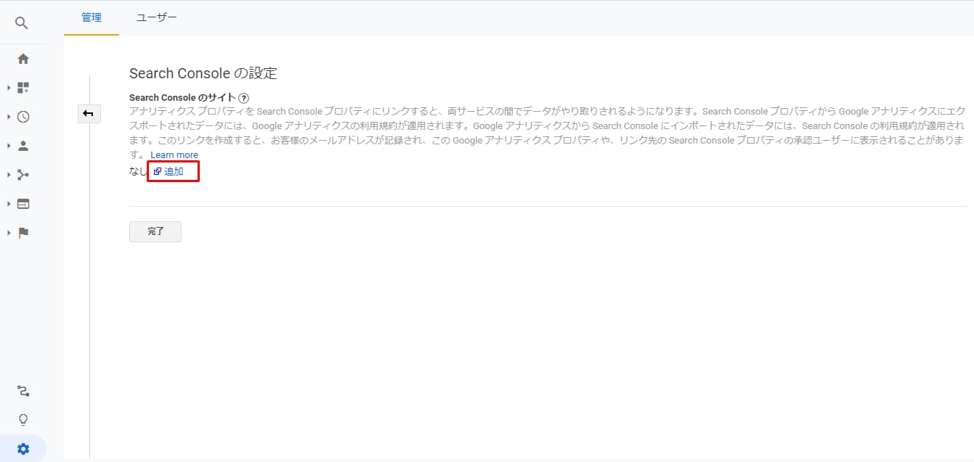Open the Audience person icon
Screen dimensions: 974x462
coord(23,146)
